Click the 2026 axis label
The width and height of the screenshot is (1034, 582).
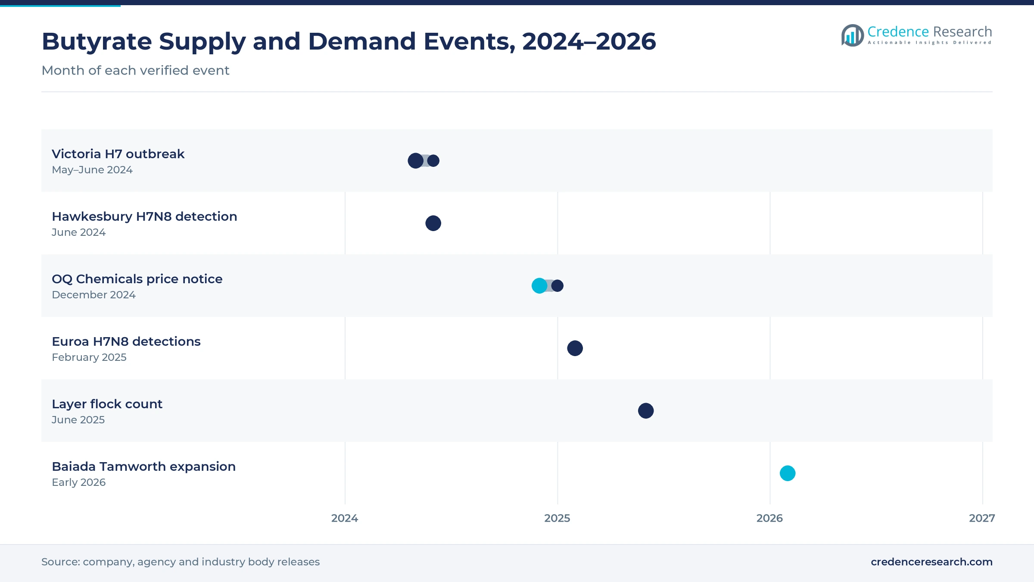[x=769, y=518]
